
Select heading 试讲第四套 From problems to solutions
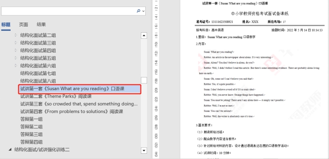[x=72, y=111]
